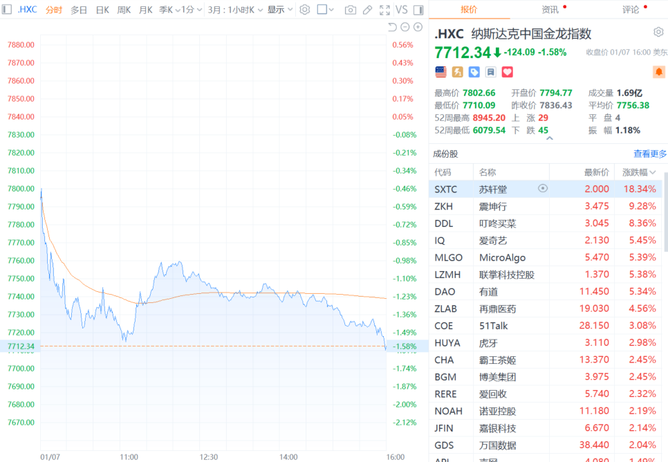Open the 3月:1小时K range dropdown
The height and width of the screenshot is (462, 668).
pos(235,10)
